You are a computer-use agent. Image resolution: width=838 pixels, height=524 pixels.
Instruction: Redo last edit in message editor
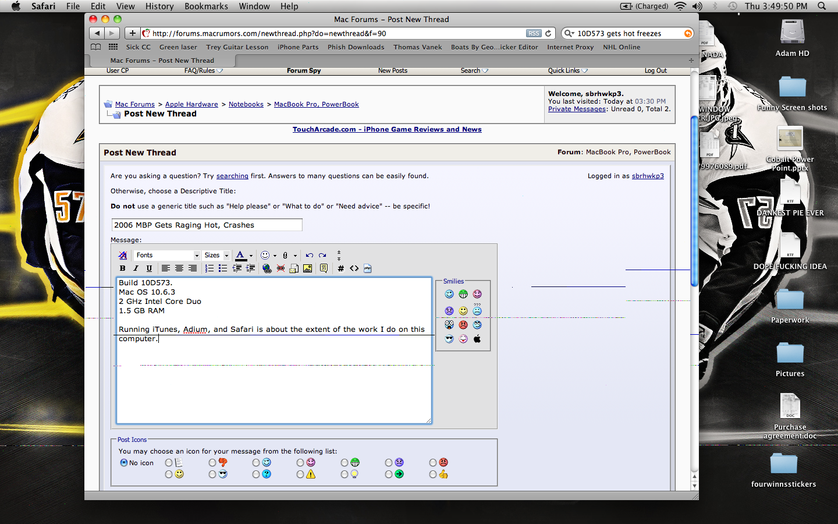coord(322,256)
